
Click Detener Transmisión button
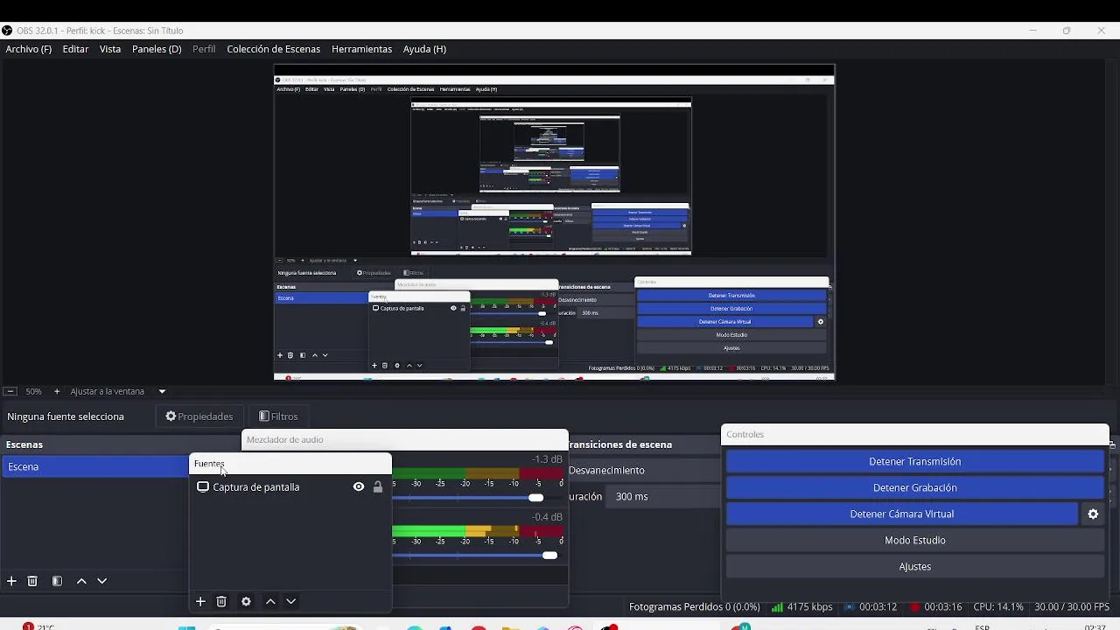point(915,462)
